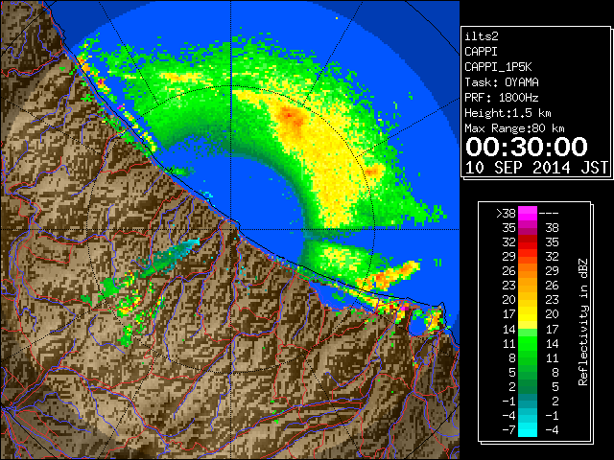Click the 'CAPPI_1P5K' product name
614x460 pixels.
pos(498,67)
